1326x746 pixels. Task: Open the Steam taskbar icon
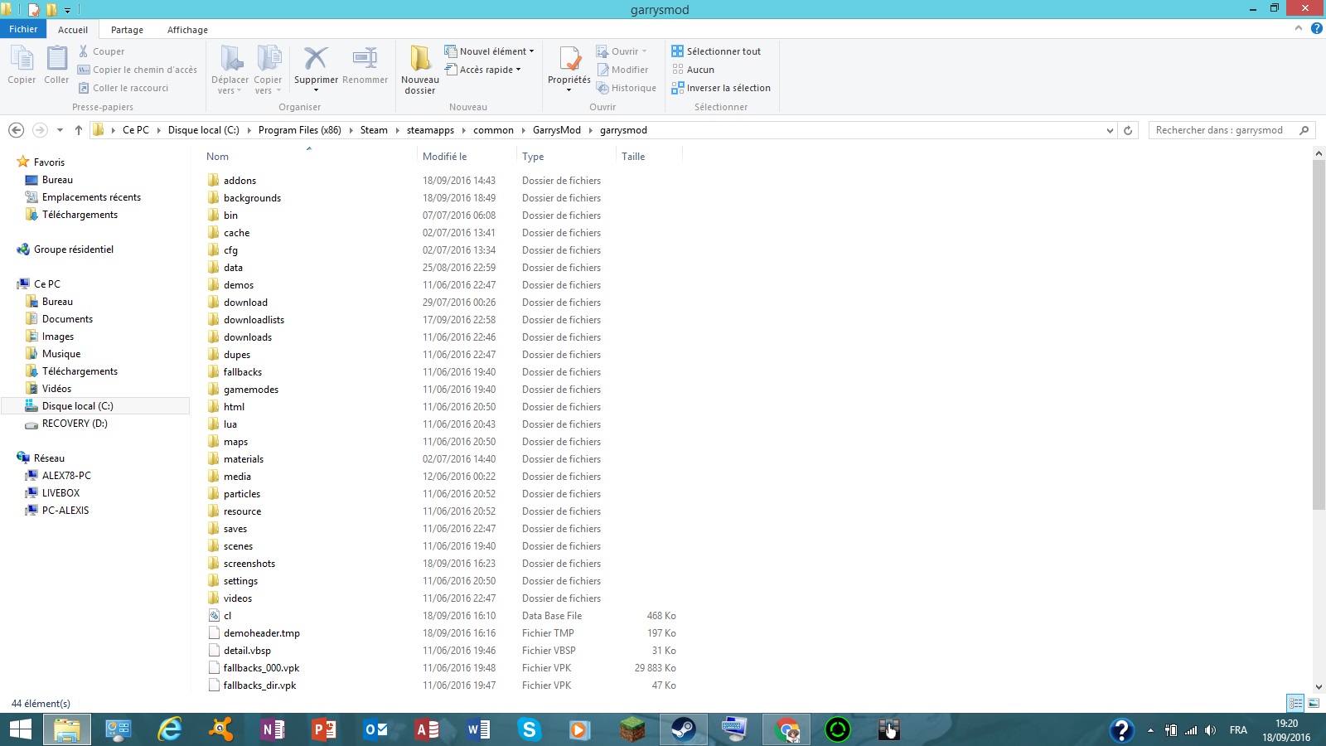coord(684,729)
